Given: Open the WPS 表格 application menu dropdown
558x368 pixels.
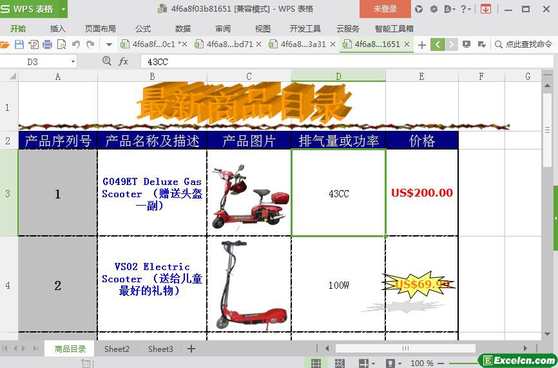Looking at the screenshot, I should 63,9.
